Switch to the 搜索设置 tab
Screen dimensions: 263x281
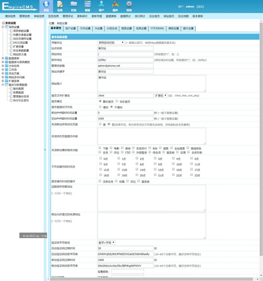[x=127, y=28]
